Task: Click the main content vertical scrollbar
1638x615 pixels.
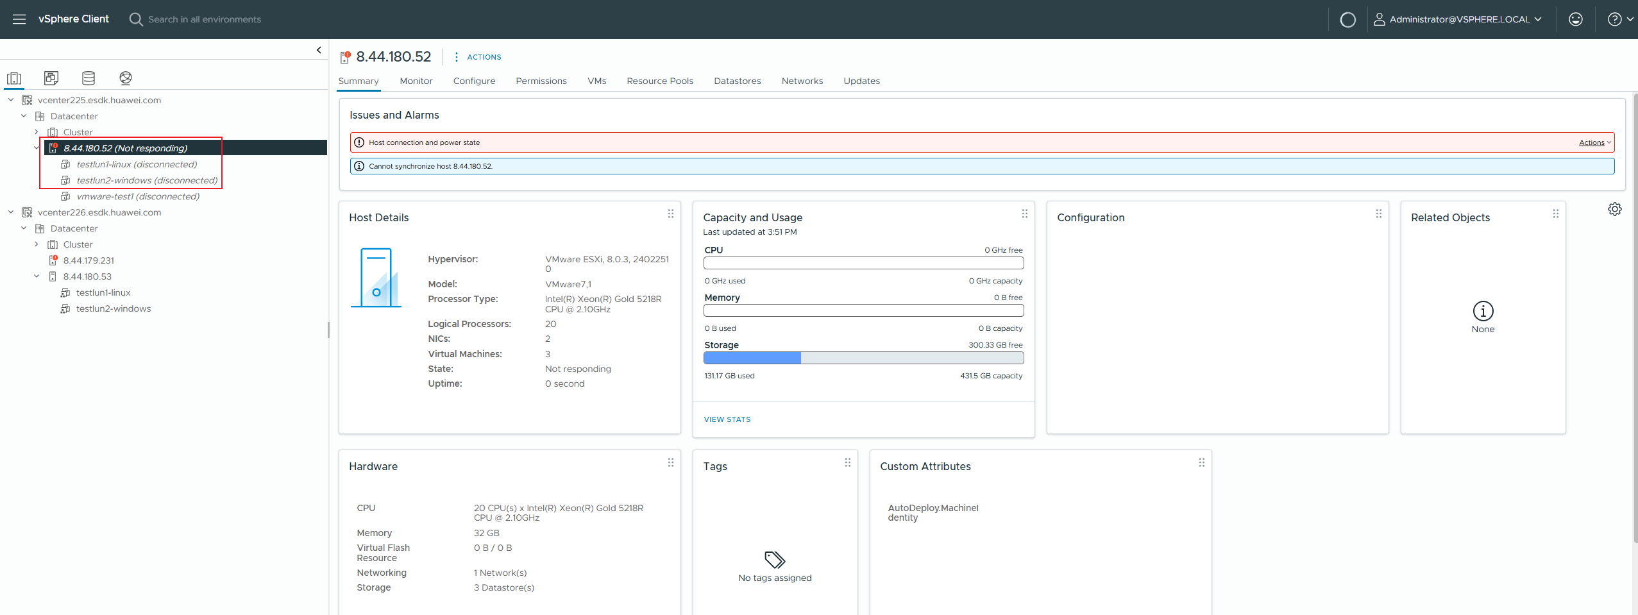Action: click(x=1635, y=317)
